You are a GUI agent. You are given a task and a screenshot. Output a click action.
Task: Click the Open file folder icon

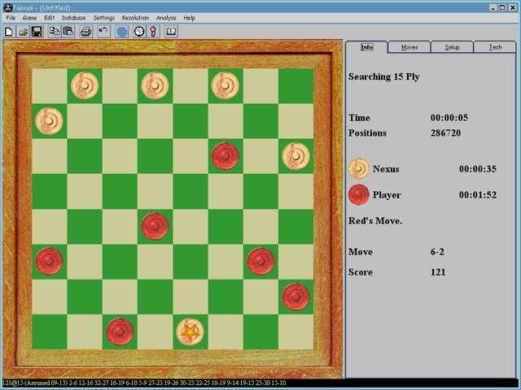click(x=23, y=32)
